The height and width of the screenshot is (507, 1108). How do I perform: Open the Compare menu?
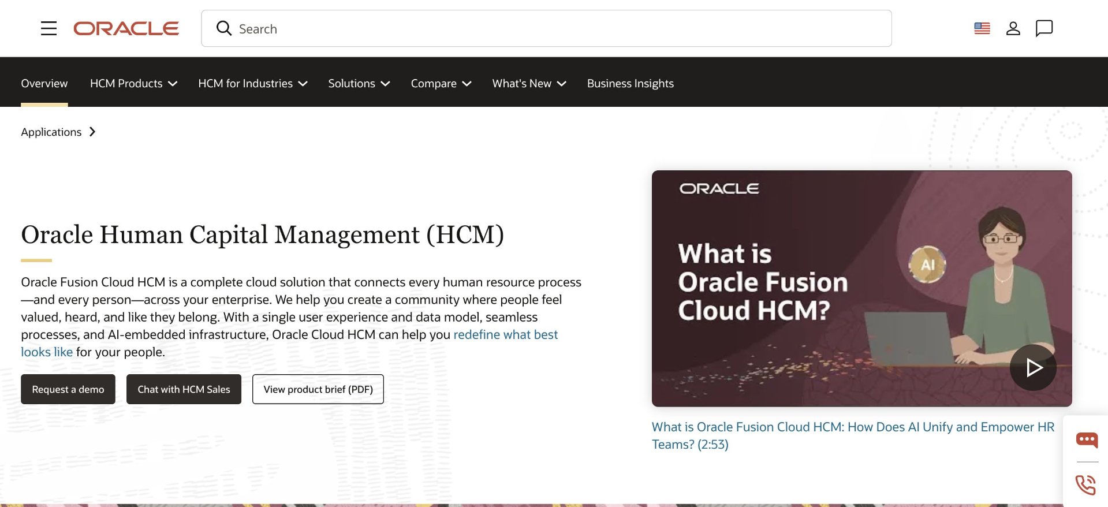[441, 83]
